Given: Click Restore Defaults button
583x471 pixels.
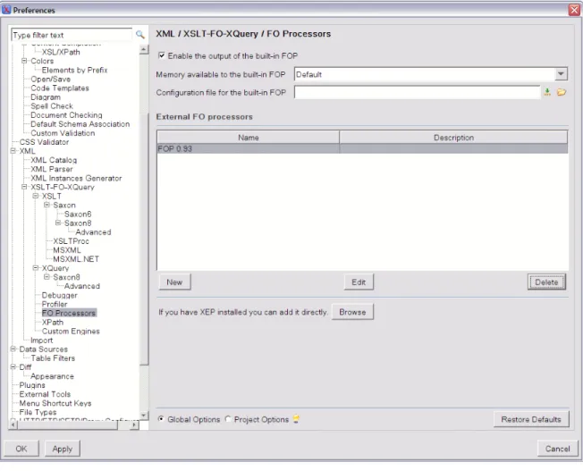Looking at the screenshot, I should click(x=531, y=419).
